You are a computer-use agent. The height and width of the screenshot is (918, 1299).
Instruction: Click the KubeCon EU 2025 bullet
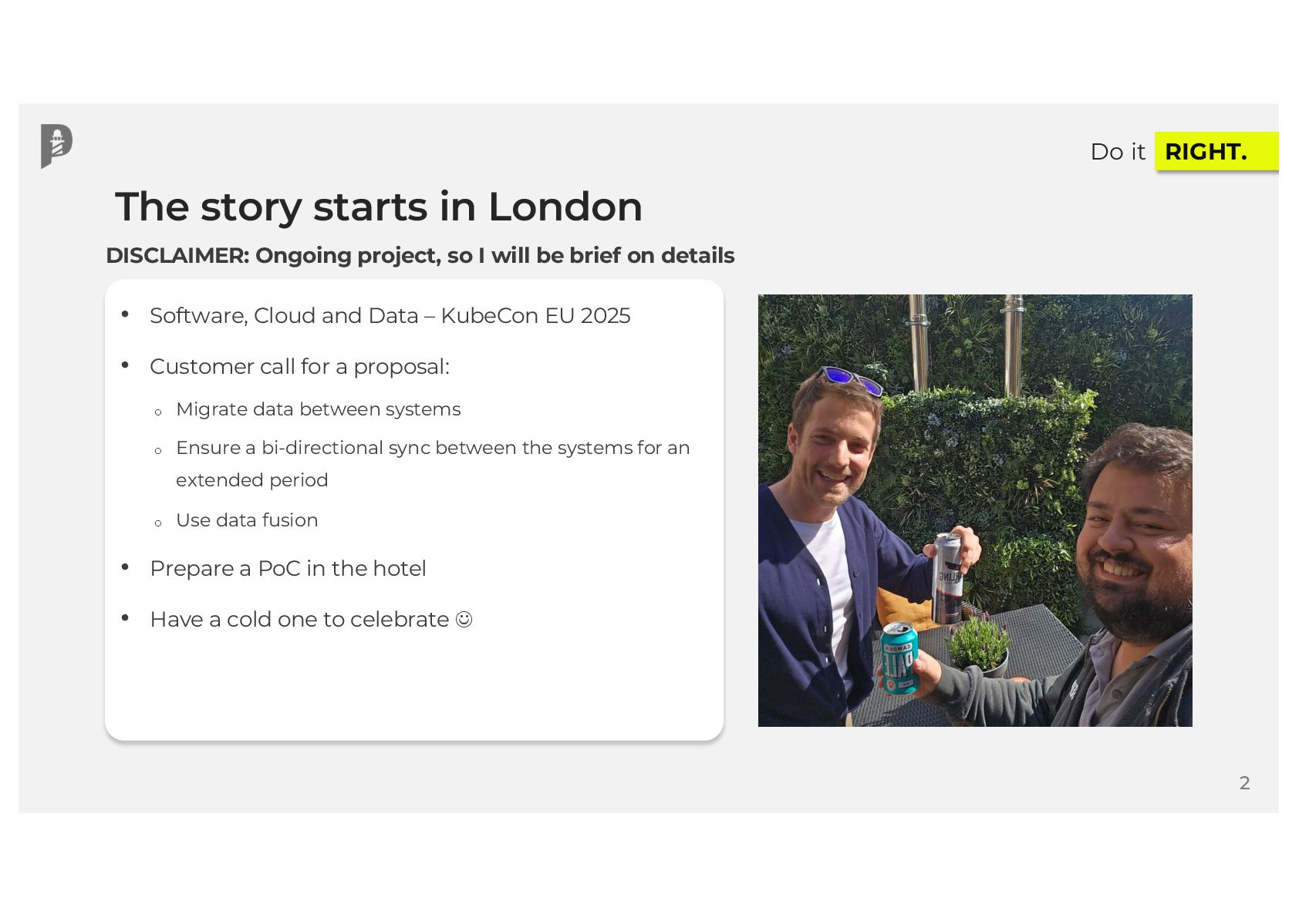coord(390,316)
